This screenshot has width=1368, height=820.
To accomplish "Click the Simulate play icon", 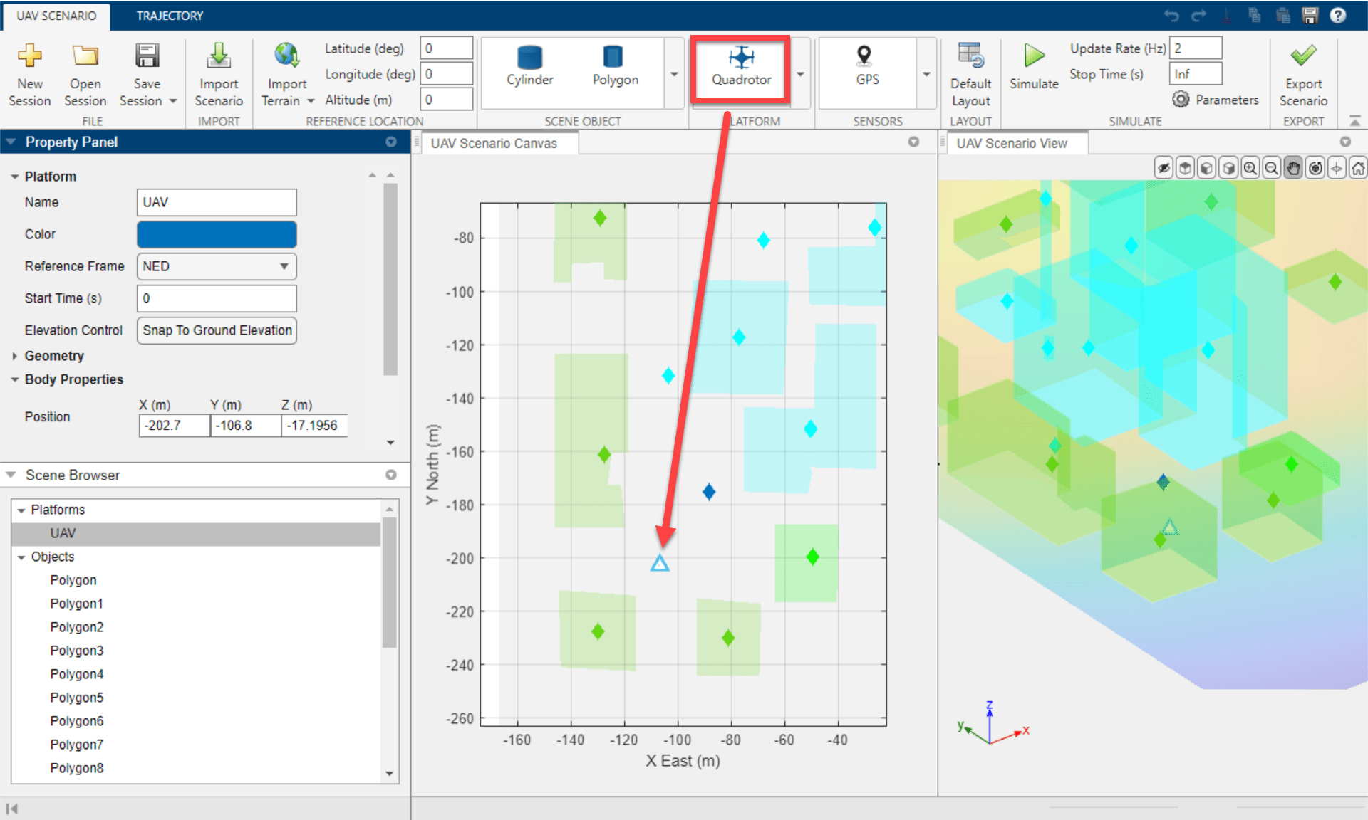I will click(x=1034, y=56).
